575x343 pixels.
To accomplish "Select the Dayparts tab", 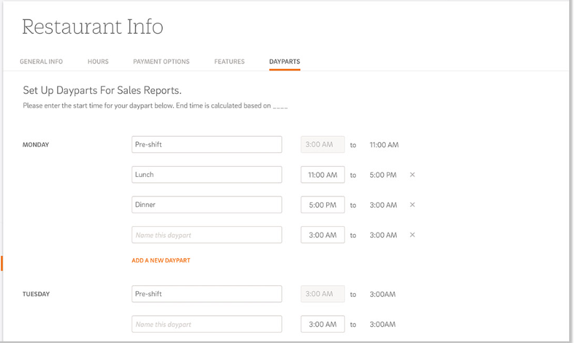I will [285, 62].
